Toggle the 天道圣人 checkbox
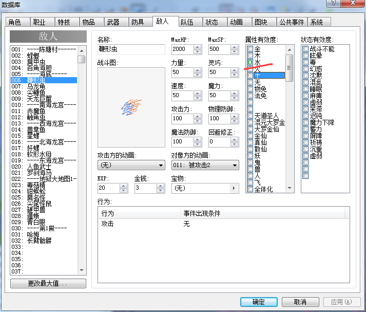This screenshot has height=312, width=366. coord(250,116)
